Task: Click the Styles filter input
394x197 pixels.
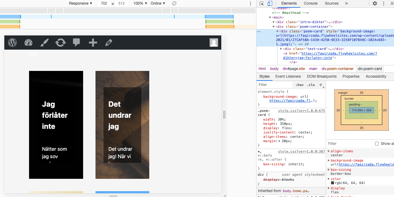Action: (x=275, y=85)
